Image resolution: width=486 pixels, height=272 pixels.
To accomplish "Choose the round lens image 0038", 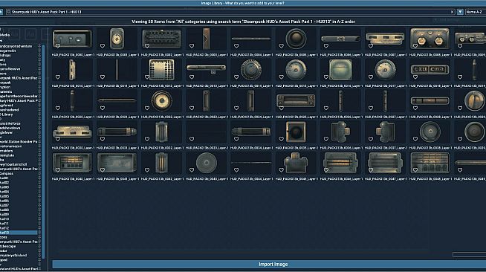I will (x=430, y=132).
